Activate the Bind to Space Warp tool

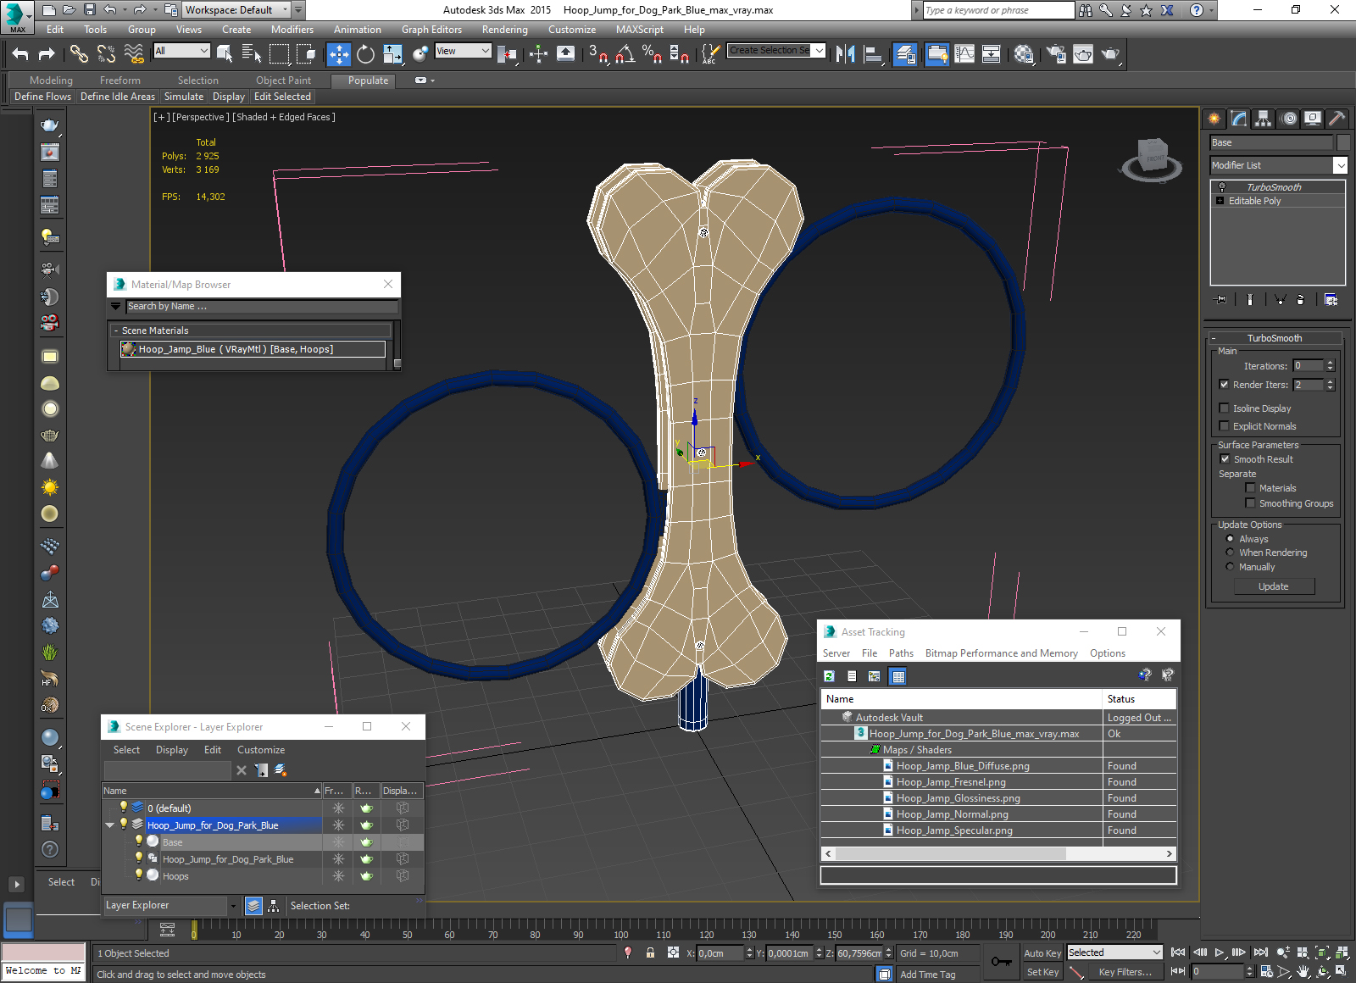pyautogui.click(x=134, y=54)
